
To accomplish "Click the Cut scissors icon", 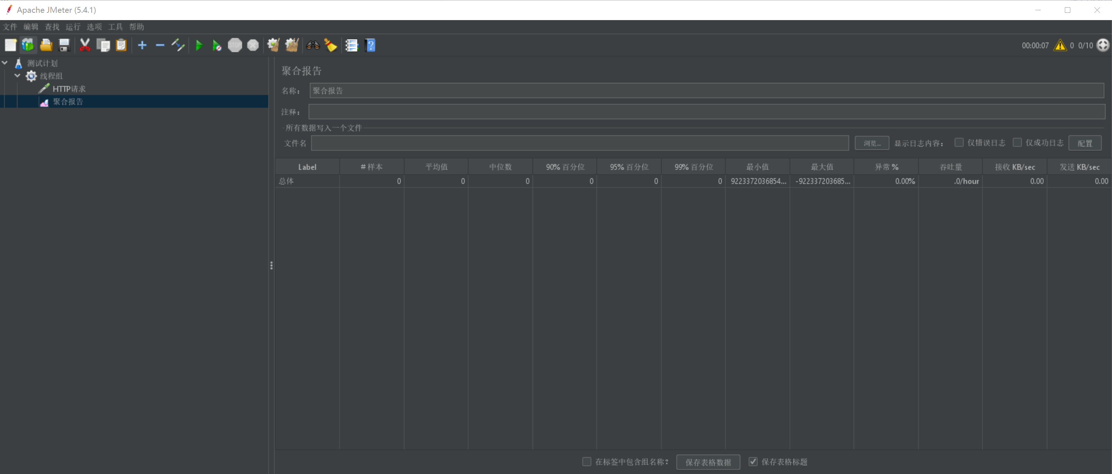I will coord(85,45).
